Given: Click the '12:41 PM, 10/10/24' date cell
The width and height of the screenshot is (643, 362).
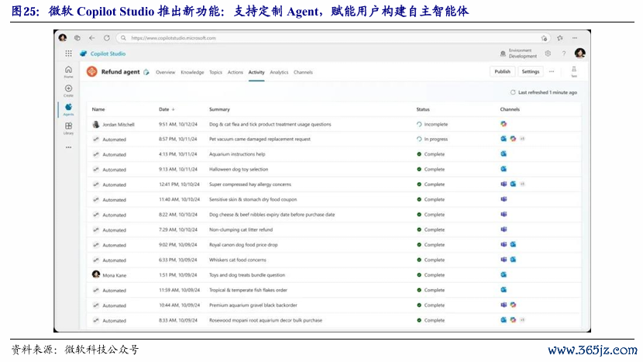Looking at the screenshot, I should 179,184.
